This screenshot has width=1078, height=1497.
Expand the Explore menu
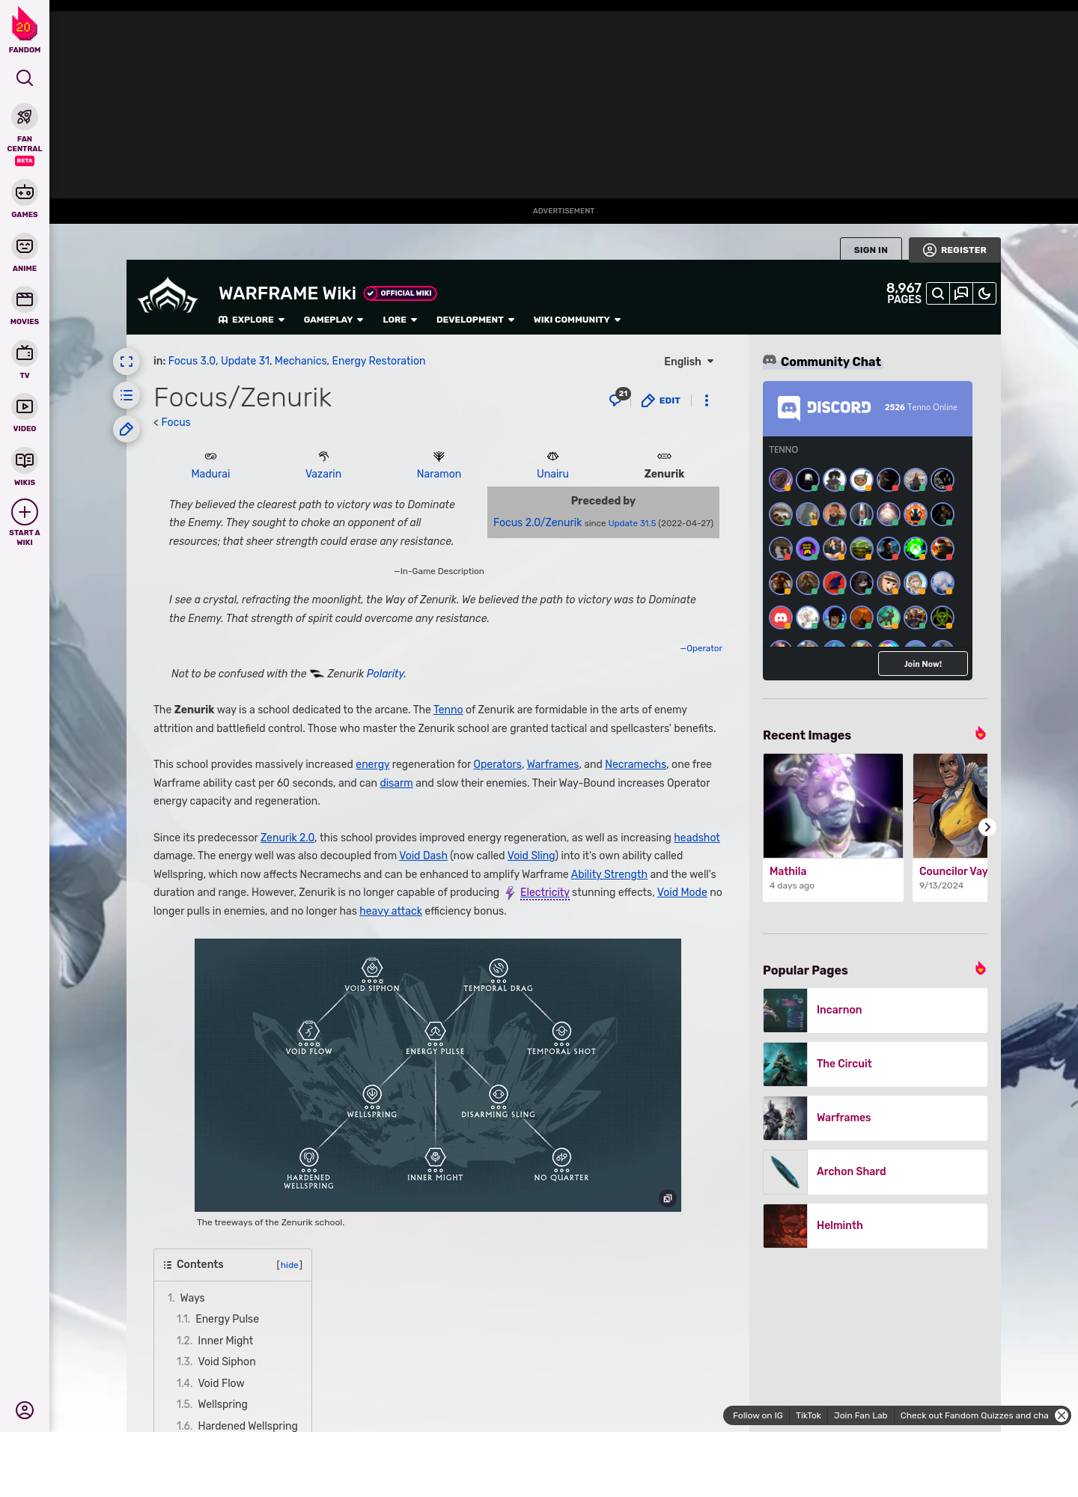tap(252, 320)
